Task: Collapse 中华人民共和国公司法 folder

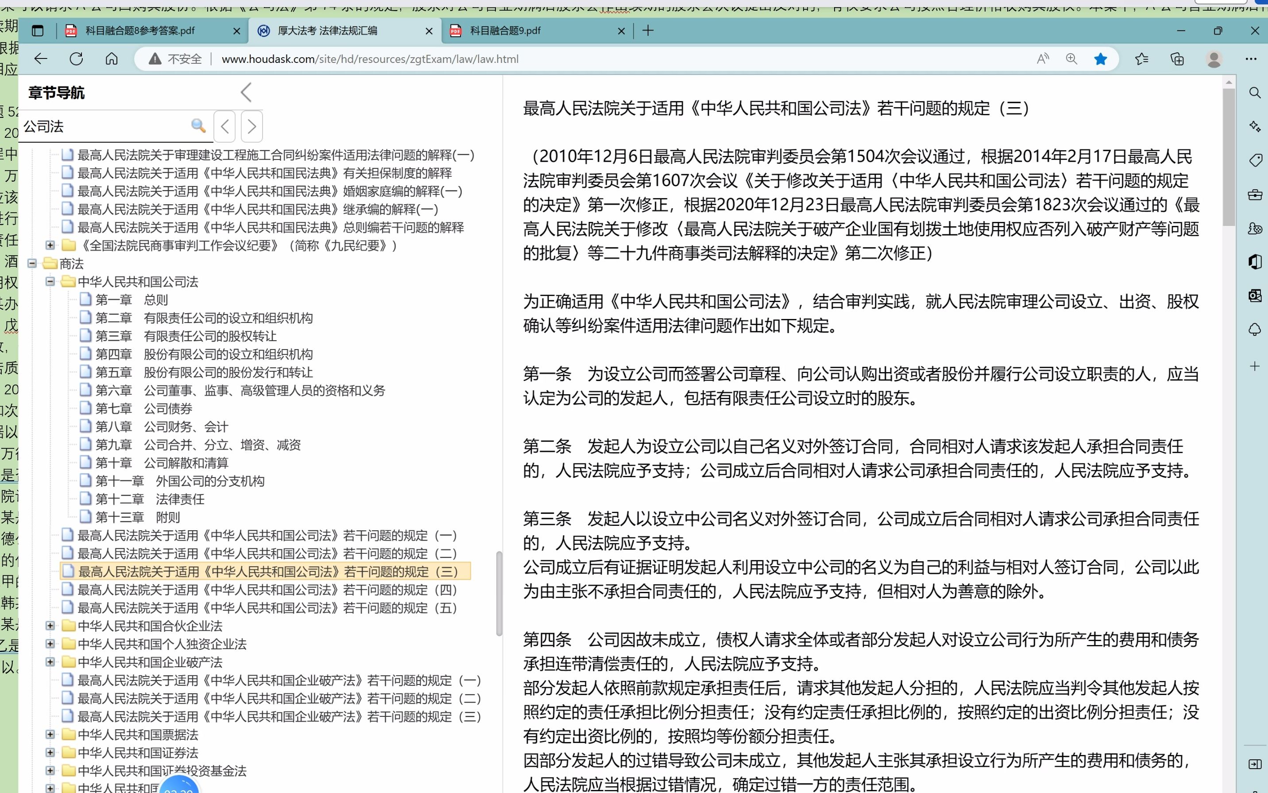Action: click(50, 282)
